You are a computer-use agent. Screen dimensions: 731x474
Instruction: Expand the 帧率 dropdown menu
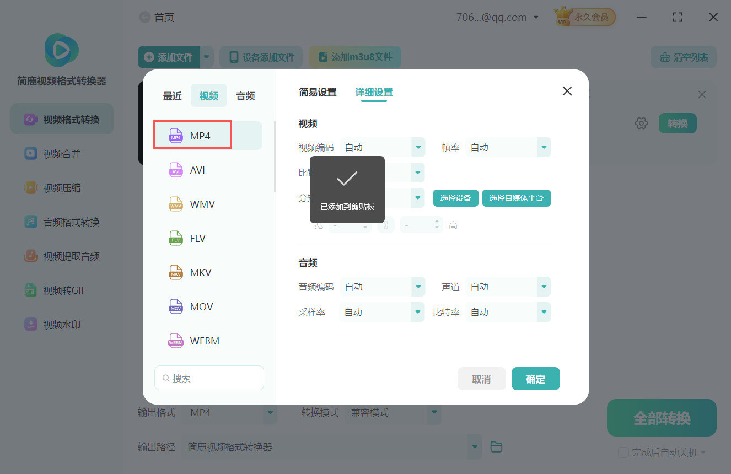point(508,147)
